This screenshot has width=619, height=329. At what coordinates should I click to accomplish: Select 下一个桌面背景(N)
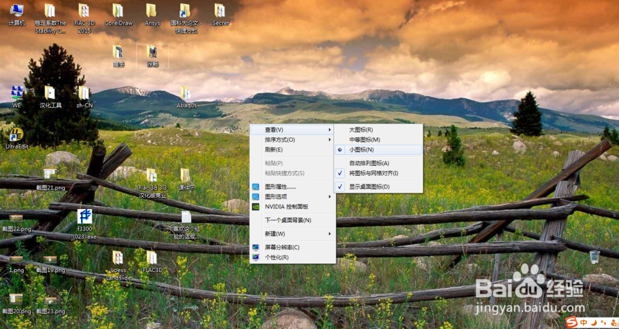(x=293, y=220)
